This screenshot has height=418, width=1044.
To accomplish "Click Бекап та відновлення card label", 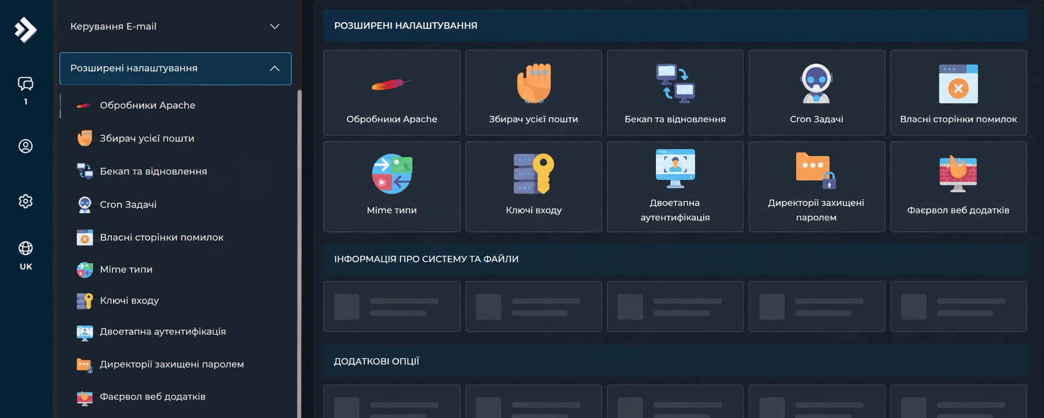I will pos(675,119).
